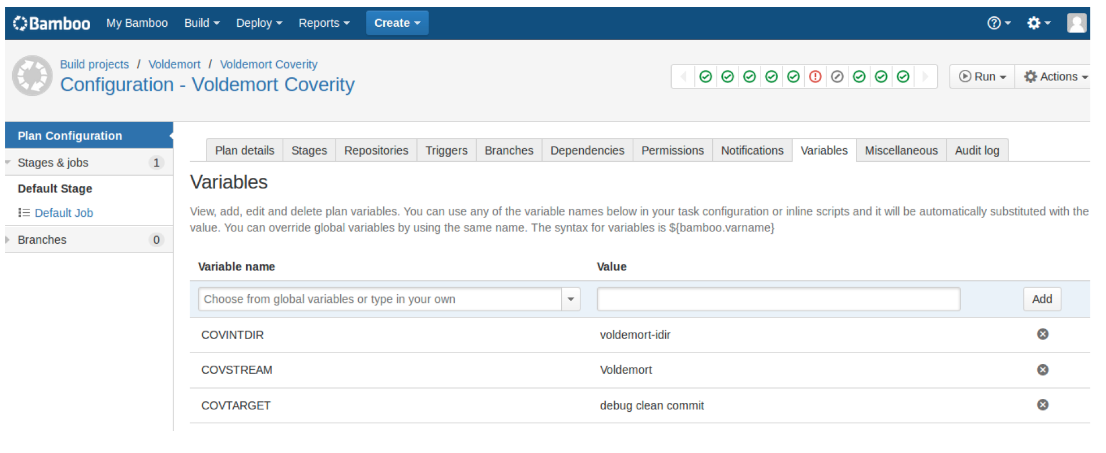Expand the Run dropdown button
The image size is (1106, 453).
coord(982,77)
